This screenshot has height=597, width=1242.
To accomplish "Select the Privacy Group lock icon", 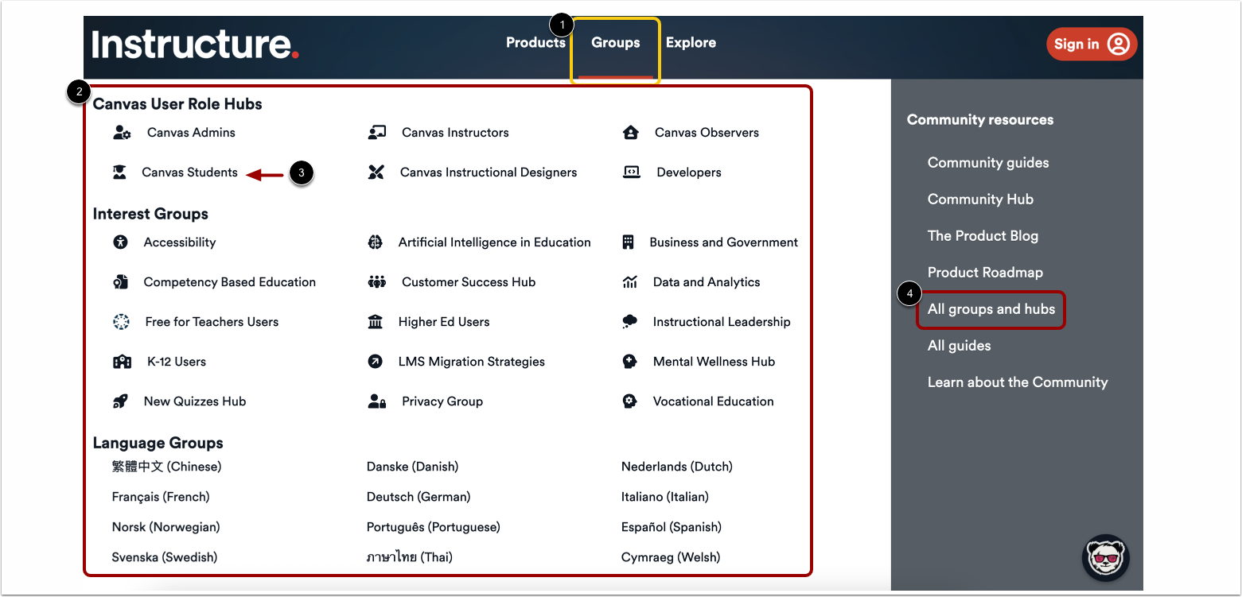I will tap(376, 401).
